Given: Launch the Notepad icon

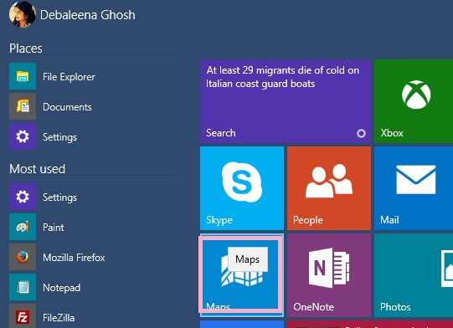Looking at the screenshot, I should (x=23, y=287).
